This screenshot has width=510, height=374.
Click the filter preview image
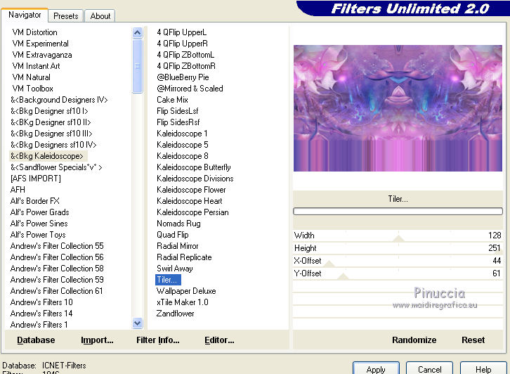point(398,108)
